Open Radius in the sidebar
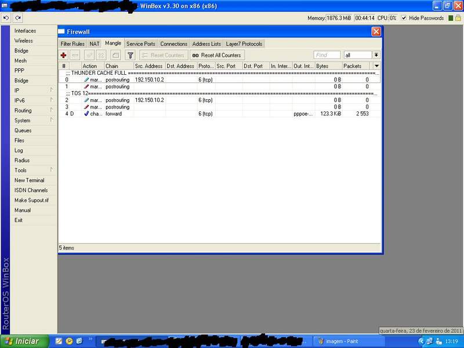The width and height of the screenshot is (464, 348). (34, 161)
